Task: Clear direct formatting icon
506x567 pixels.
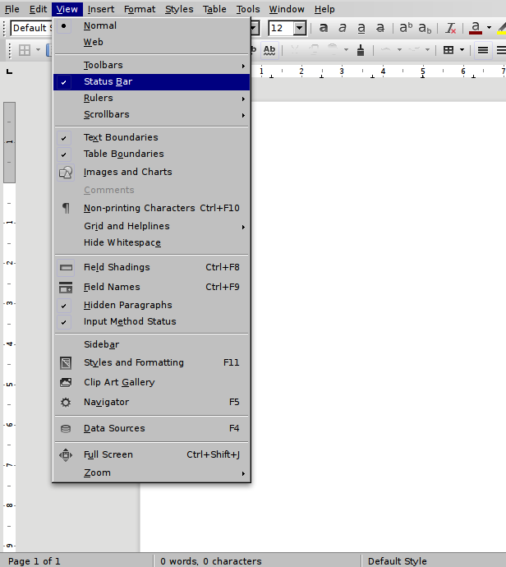Action: tap(450, 28)
